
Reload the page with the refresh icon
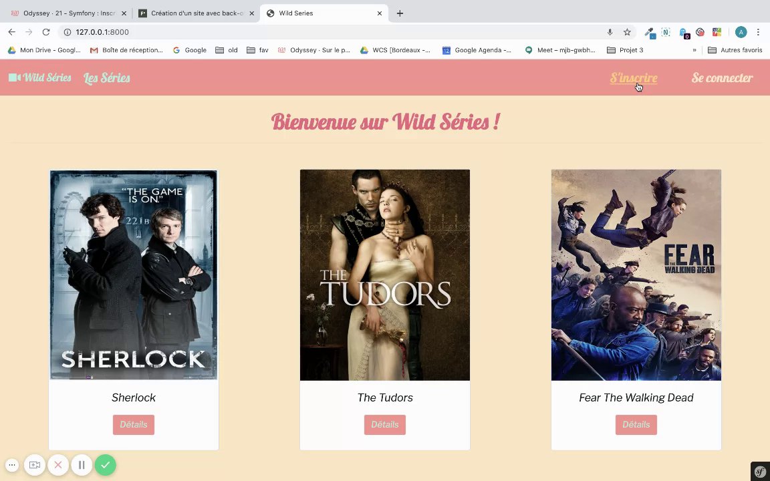click(46, 32)
